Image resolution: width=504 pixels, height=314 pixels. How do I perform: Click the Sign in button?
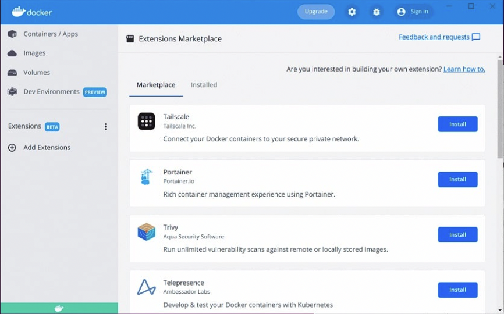413,12
